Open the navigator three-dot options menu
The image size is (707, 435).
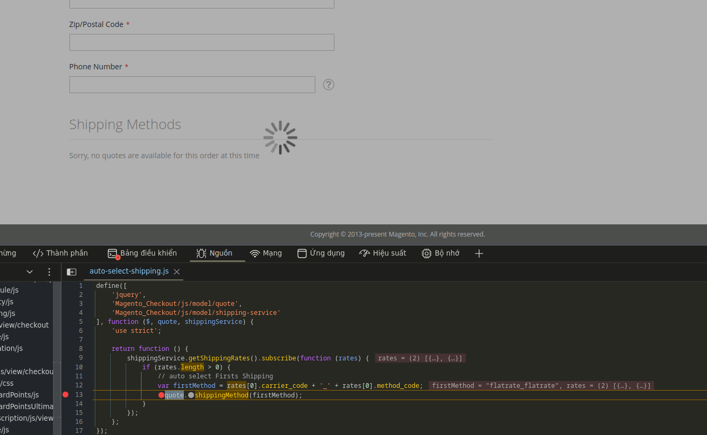pyautogui.click(x=49, y=272)
